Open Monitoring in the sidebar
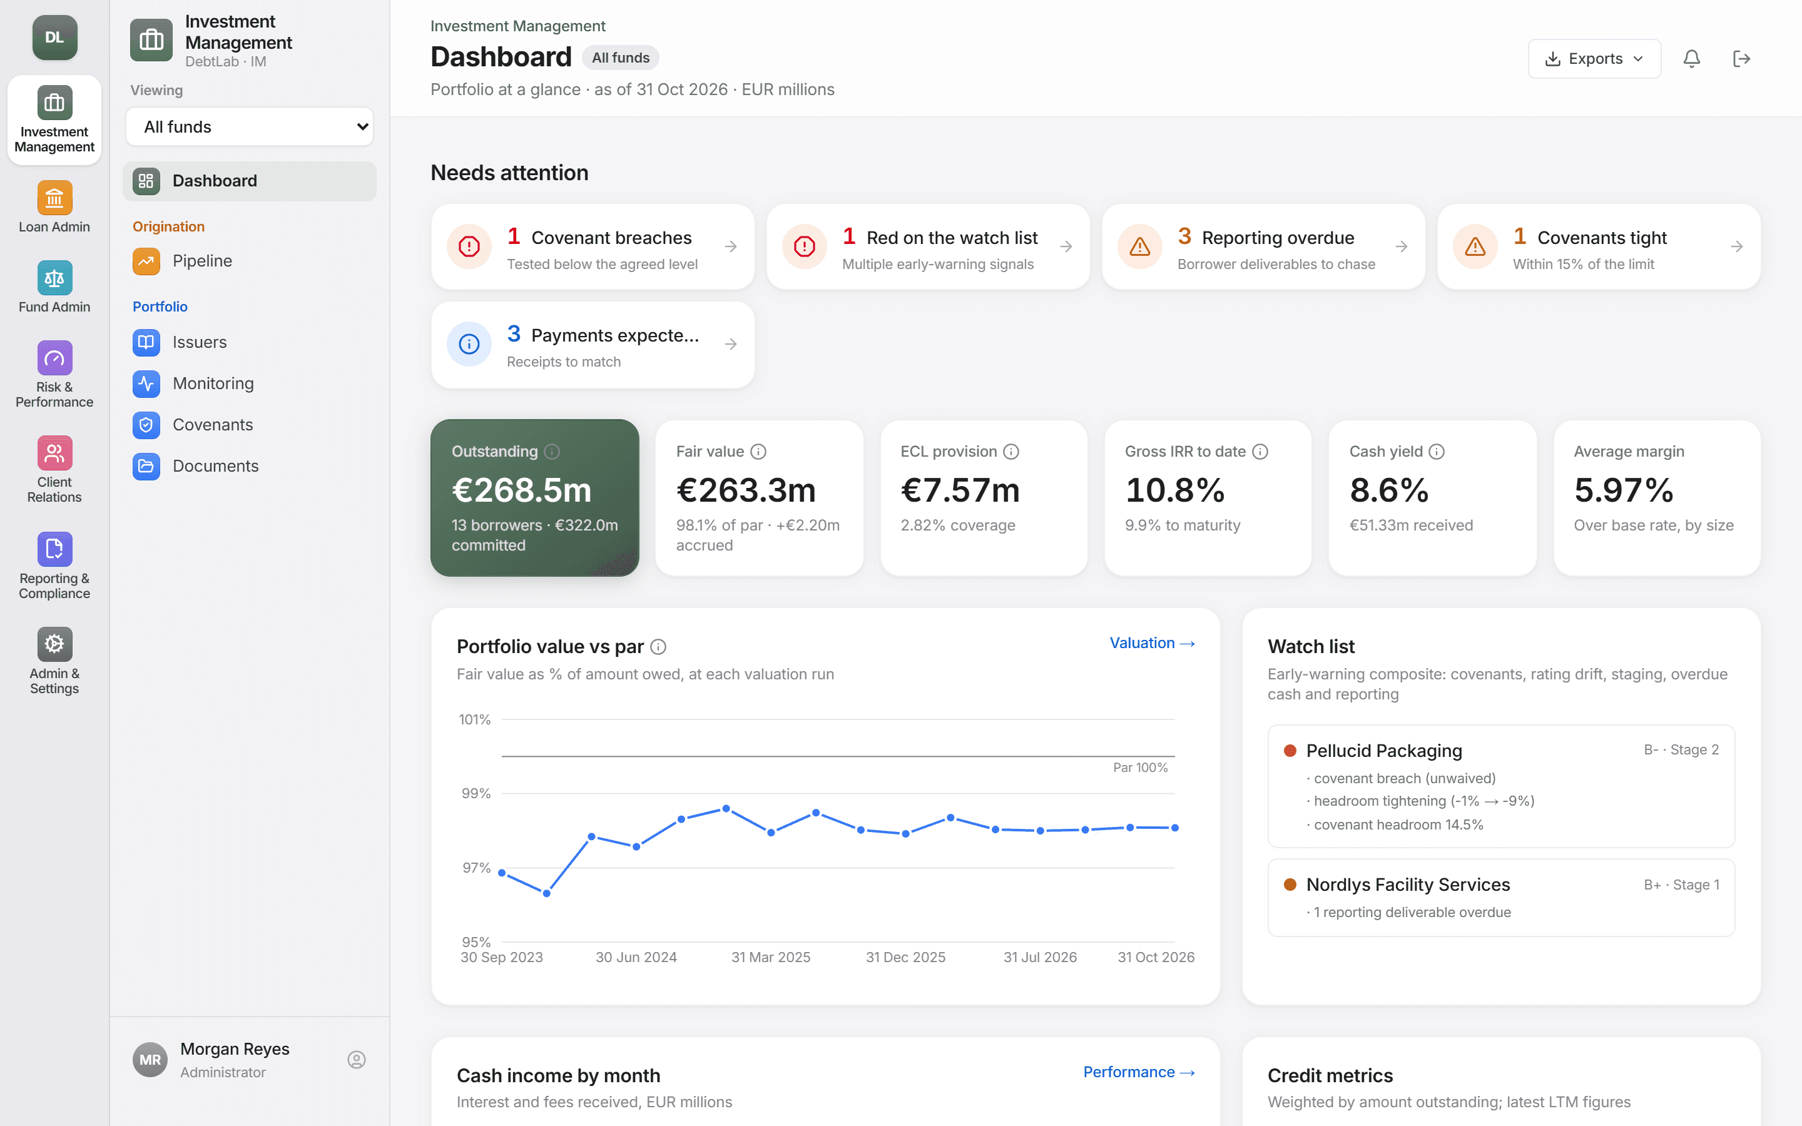 click(x=250, y=383)
